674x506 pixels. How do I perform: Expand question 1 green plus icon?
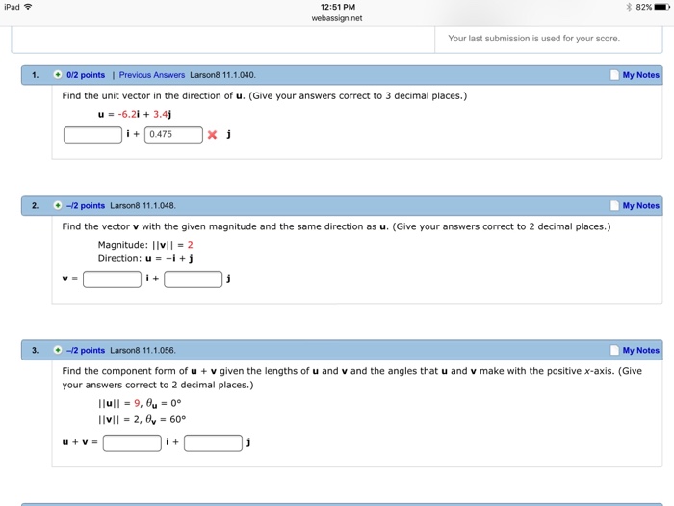coord(58,75)
